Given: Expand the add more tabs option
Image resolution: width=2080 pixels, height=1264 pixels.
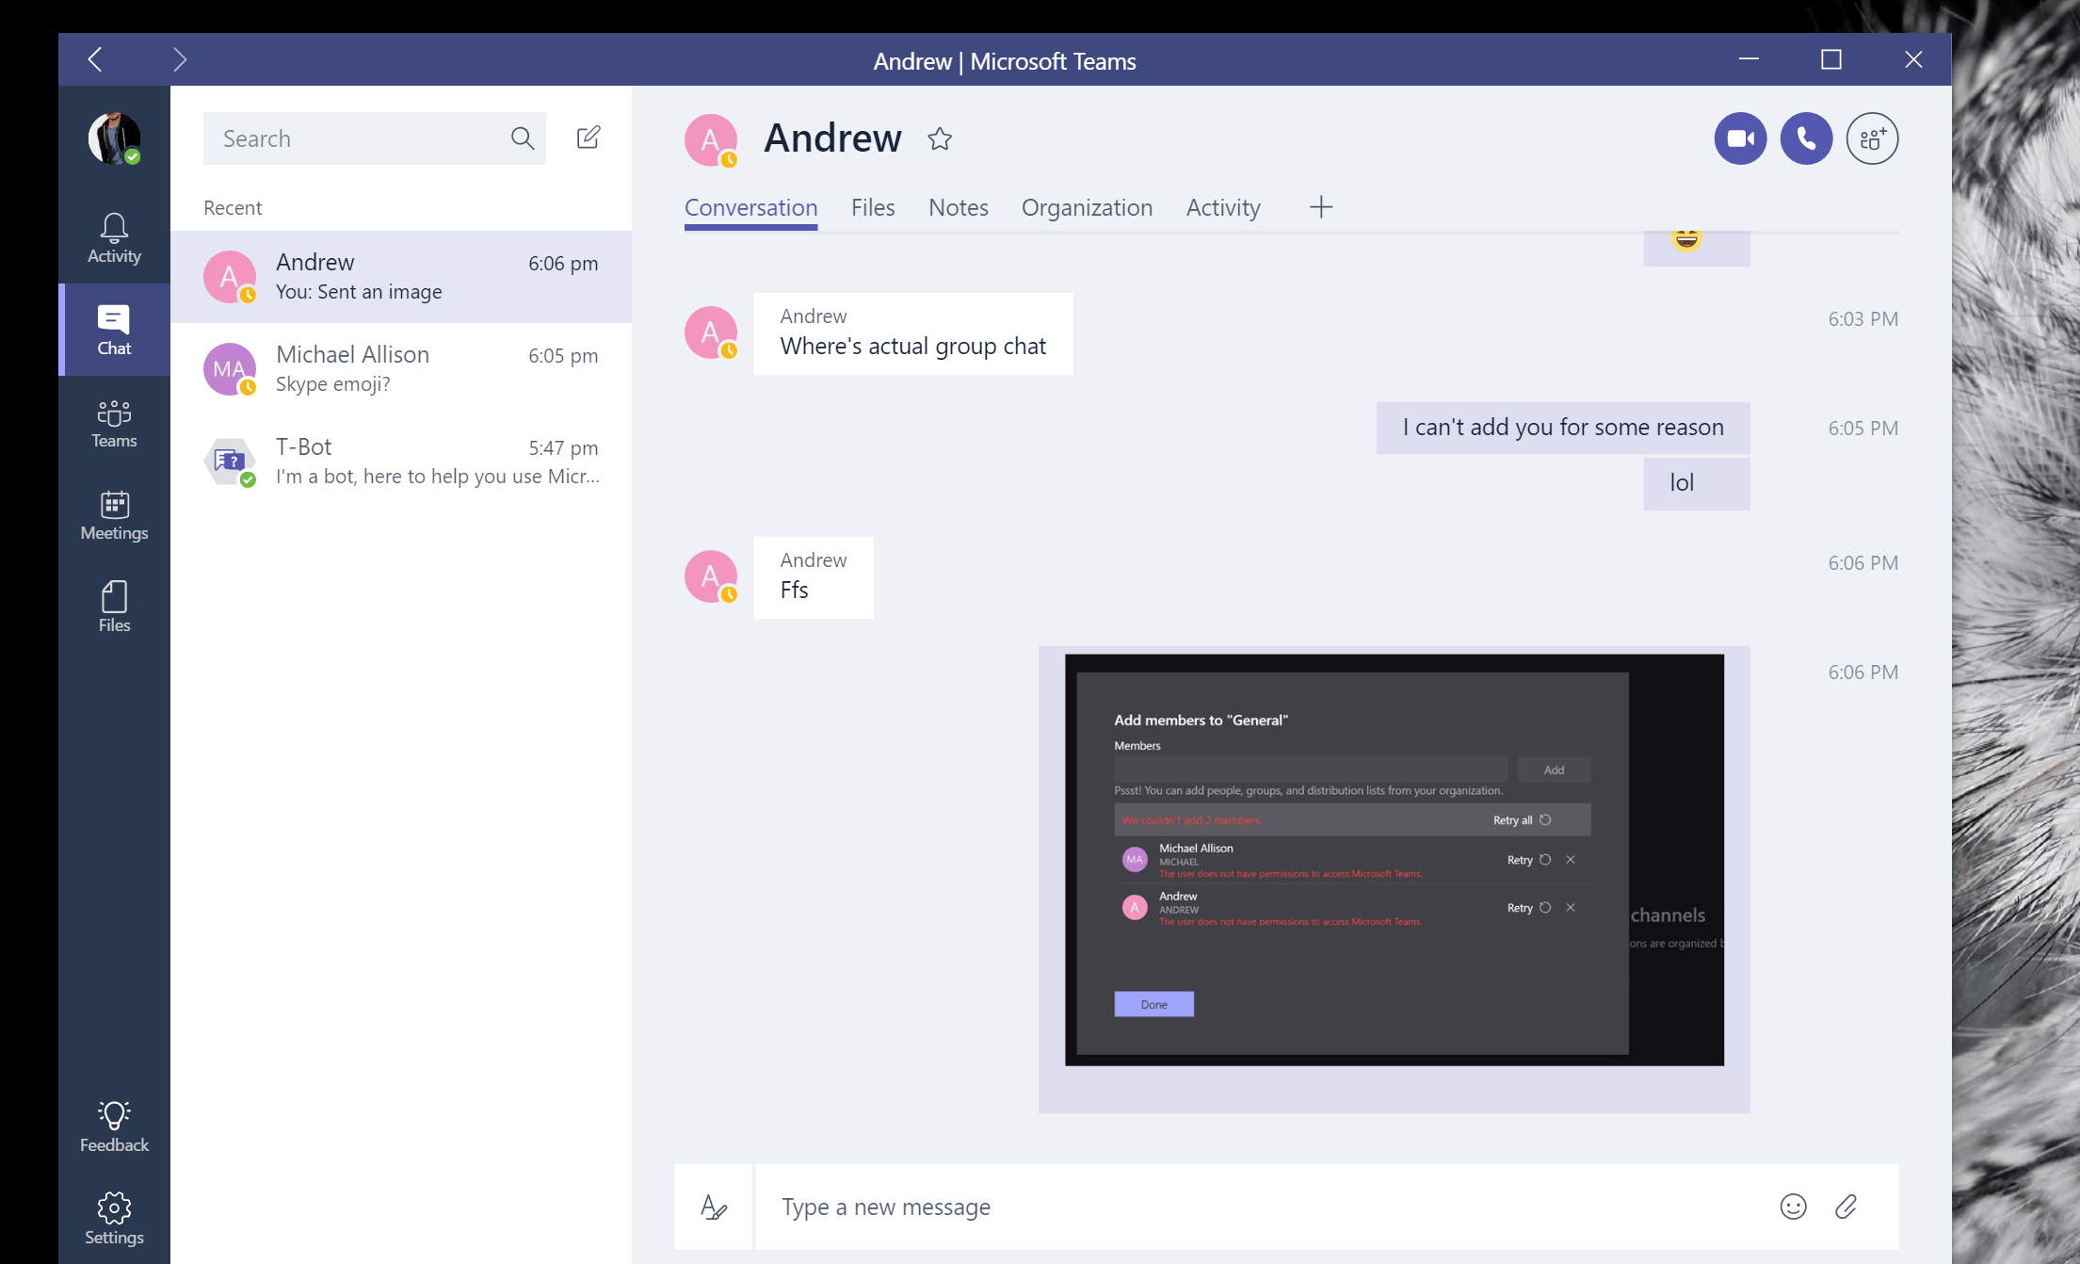Looking at the screenshot, I should click(x=1319, y=205).
